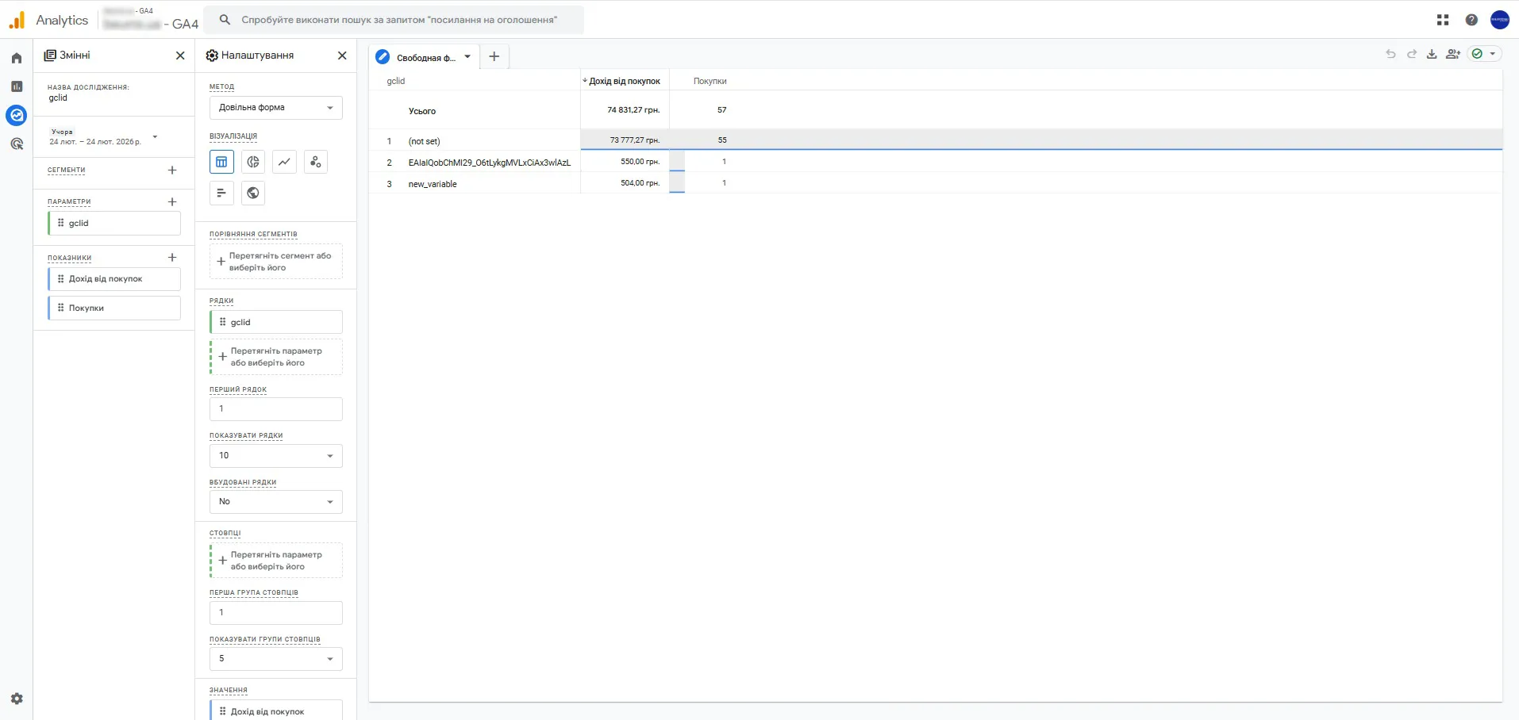Add a new exploration tab

tap(494, 56)
